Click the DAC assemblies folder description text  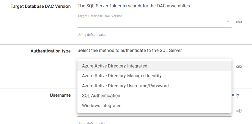coord(134,6)
